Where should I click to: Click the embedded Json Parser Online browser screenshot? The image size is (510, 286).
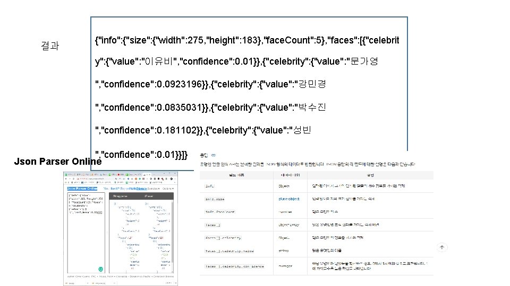(x=121, y=229)
